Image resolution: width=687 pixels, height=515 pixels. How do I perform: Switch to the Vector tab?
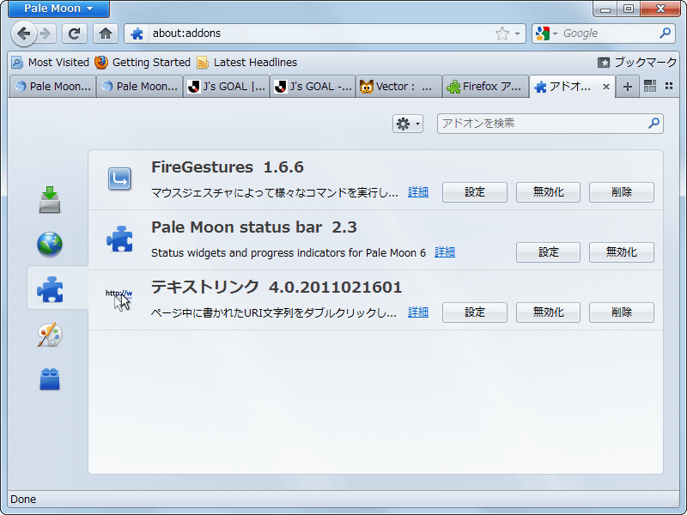pyautogui.click(x=399, y=87)
